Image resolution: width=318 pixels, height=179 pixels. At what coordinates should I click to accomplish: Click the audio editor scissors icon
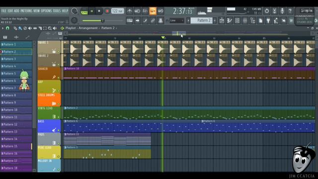pyautogui.click(x=274, y=11)
